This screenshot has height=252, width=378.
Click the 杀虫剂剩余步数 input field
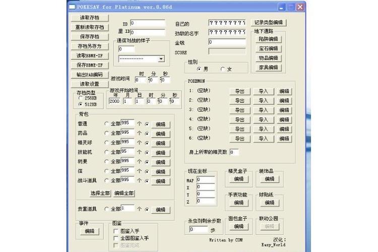[x=199, y=229]
